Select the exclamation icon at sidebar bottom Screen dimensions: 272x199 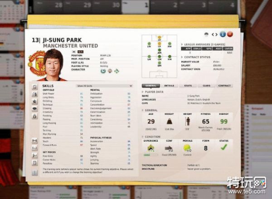click(x=35, y=173)
